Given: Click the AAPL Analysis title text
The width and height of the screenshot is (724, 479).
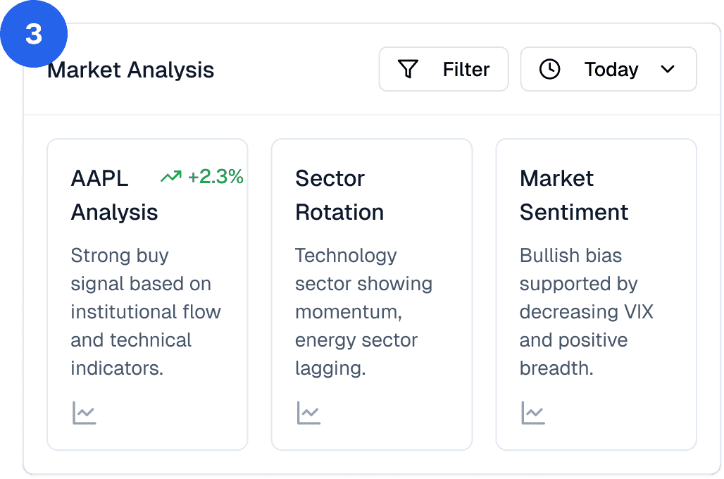Looking at the screenshot, I should tap(114, 195).
